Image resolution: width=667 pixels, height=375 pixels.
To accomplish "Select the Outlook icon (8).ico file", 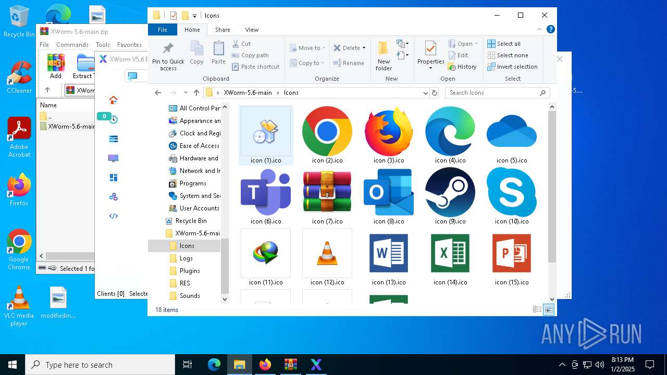I will pos(388,196).
